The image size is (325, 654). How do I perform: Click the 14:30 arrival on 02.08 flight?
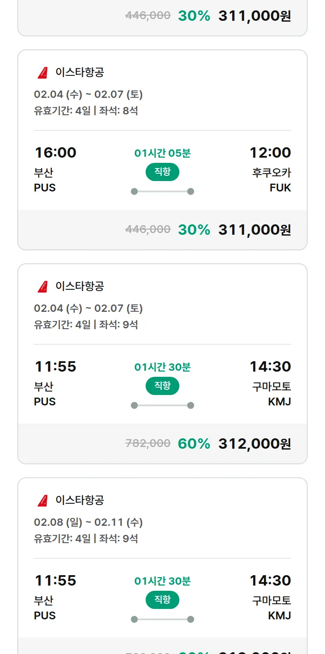pos(270,581)
